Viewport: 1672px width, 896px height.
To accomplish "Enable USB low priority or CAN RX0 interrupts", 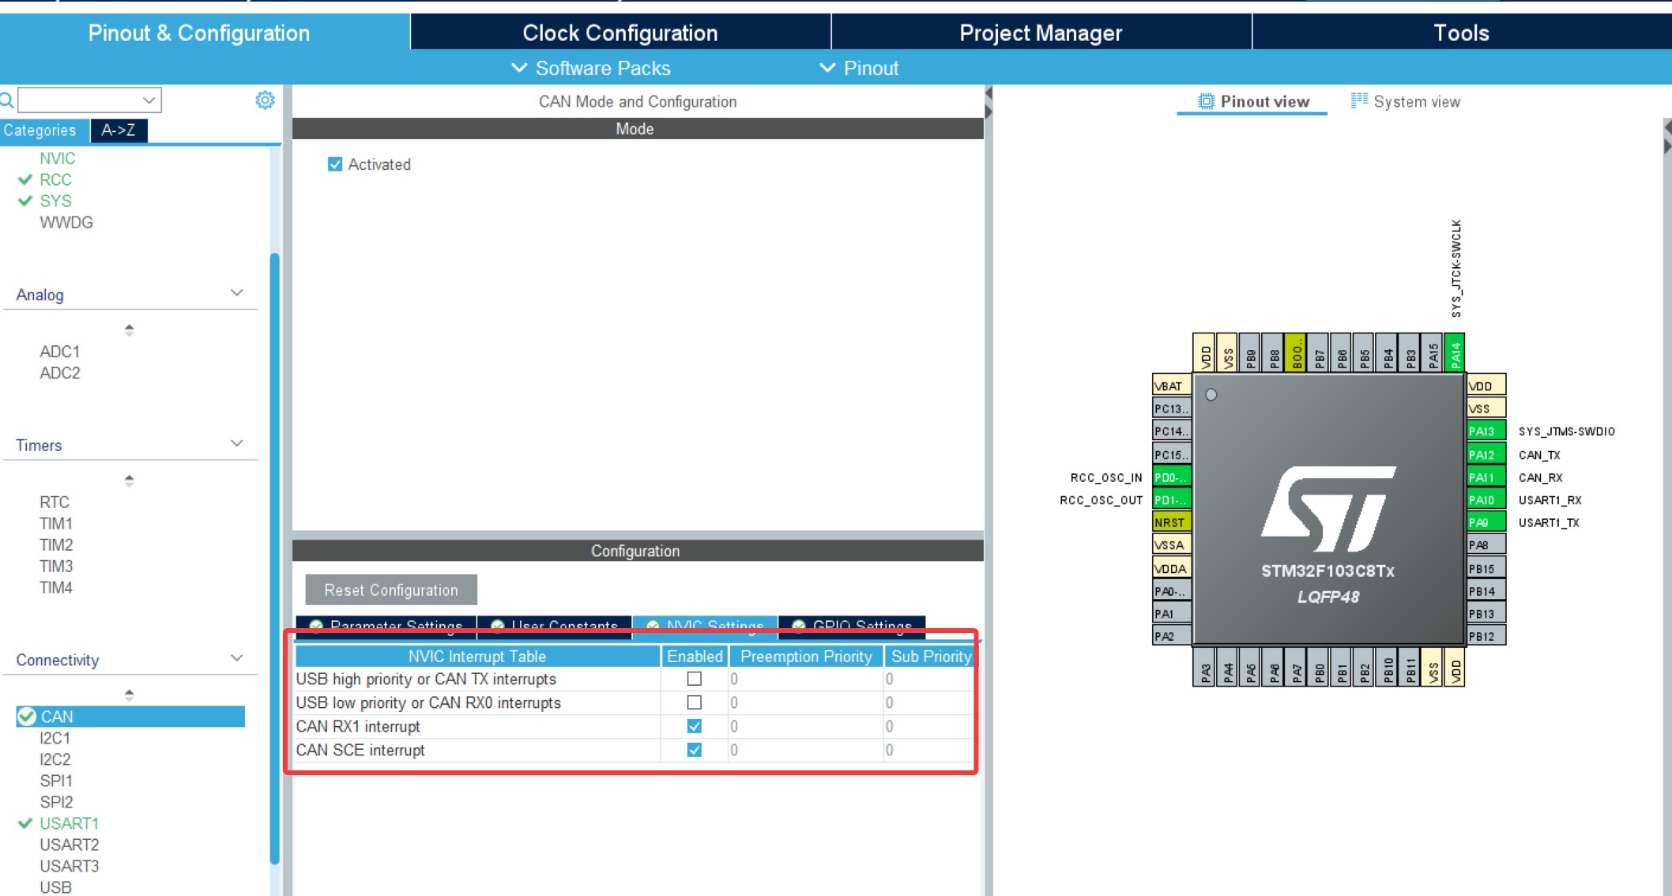I will (x=695, y=702).
